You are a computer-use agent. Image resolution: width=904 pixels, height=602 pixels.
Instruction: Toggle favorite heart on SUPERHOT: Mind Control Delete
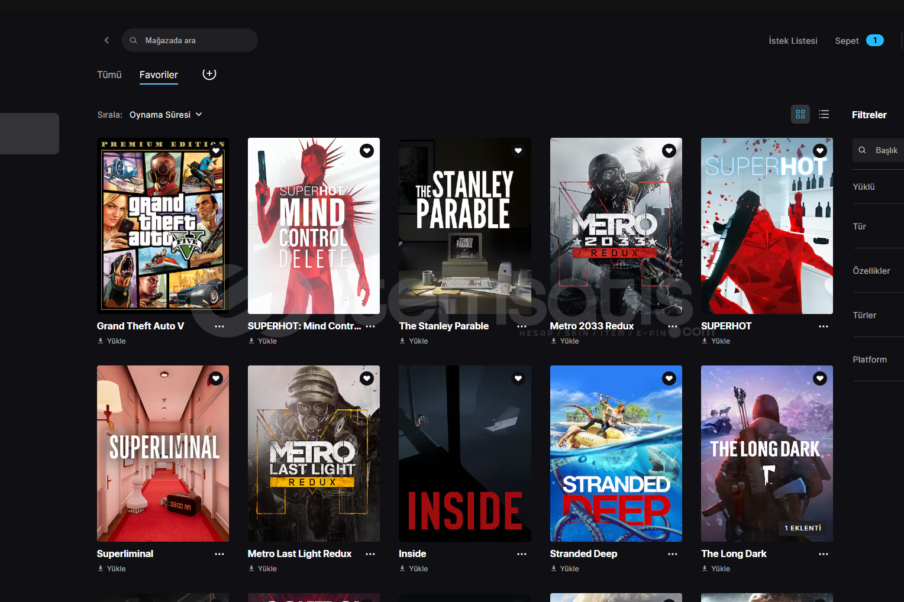pos(367,151)
